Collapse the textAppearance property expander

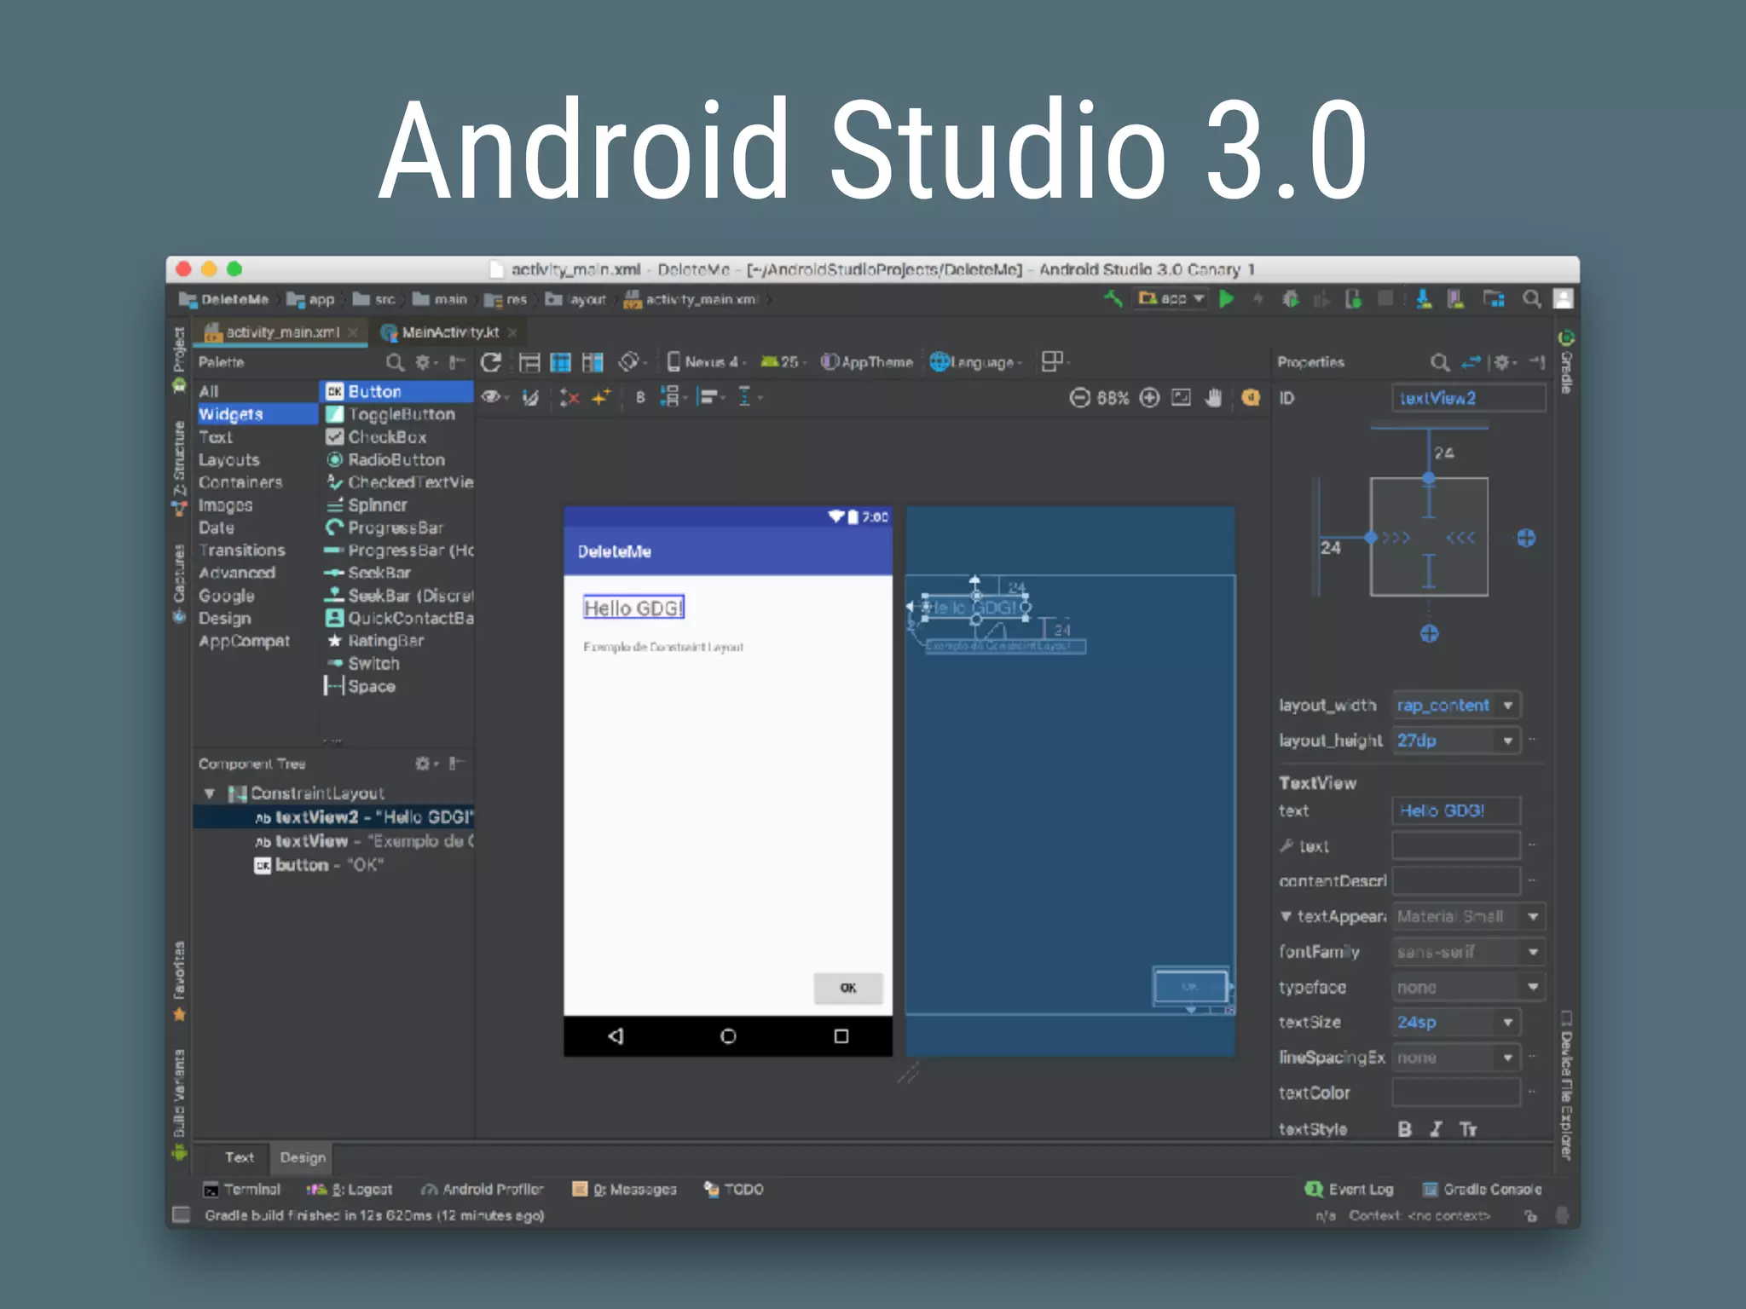1286,917
